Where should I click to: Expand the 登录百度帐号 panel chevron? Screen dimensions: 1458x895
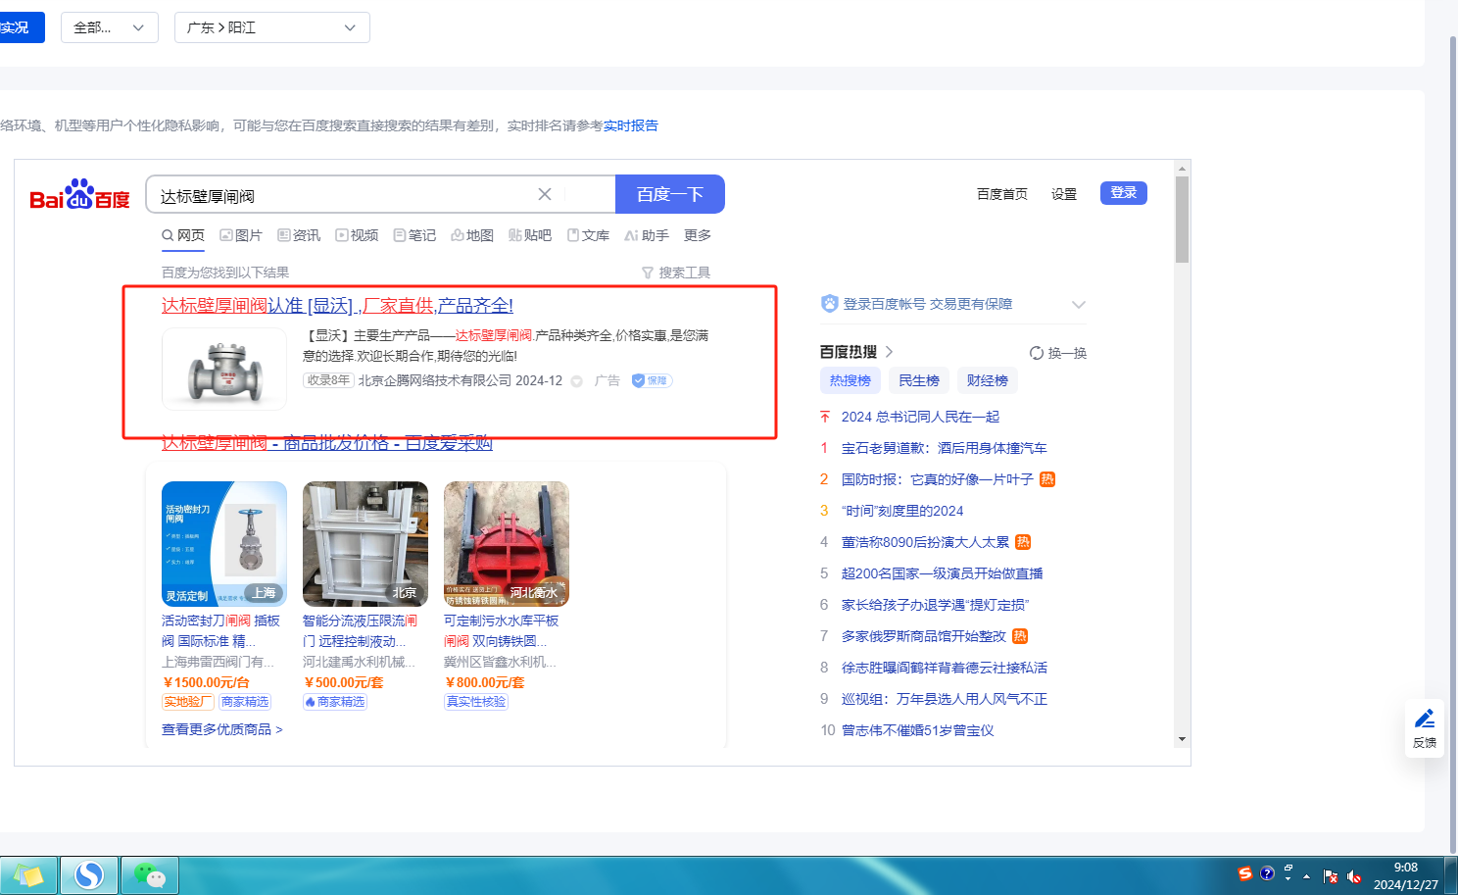[x=1079, y=305]
